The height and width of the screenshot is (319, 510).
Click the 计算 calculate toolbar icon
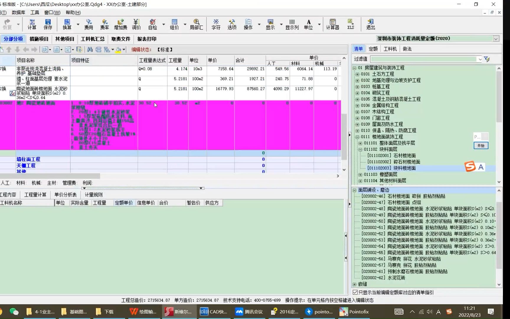[x=32, y=25]
